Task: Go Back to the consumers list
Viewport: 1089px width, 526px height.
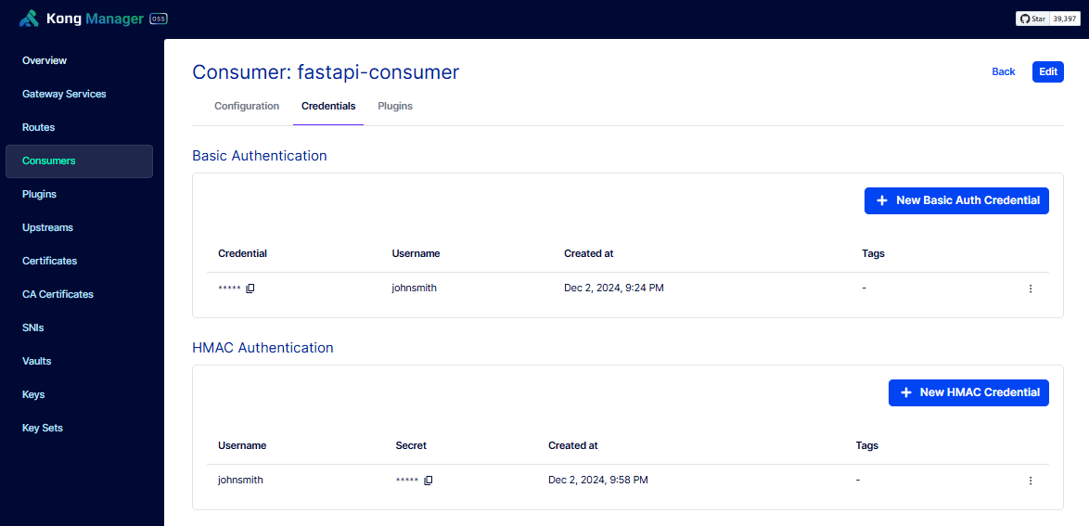Action: click(1004, 71)
